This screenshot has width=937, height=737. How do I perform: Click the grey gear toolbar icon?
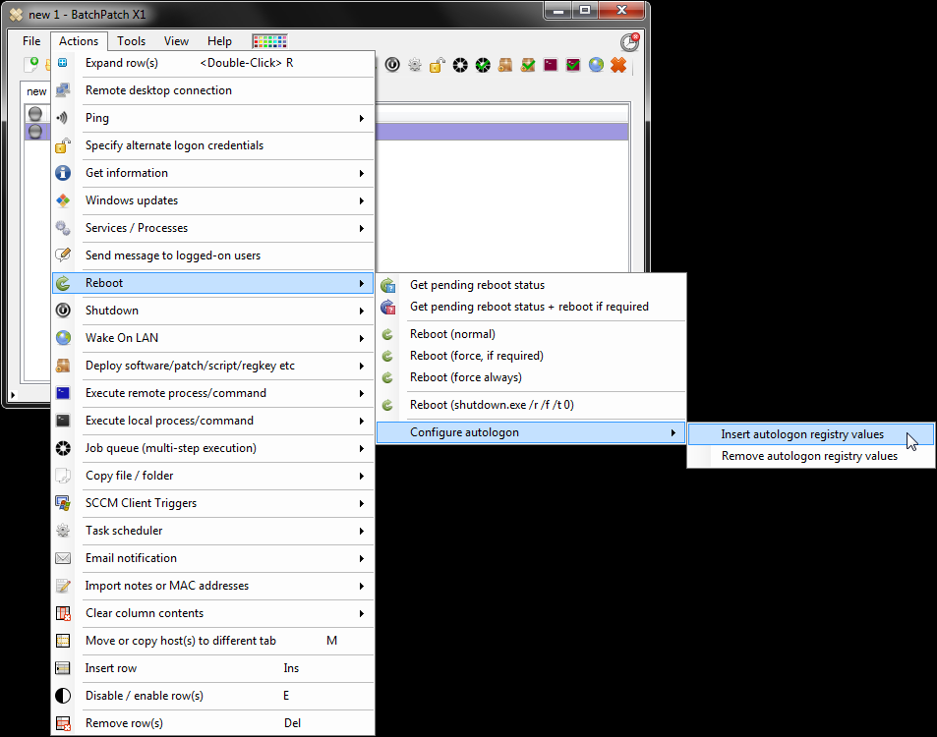[415, 65]
